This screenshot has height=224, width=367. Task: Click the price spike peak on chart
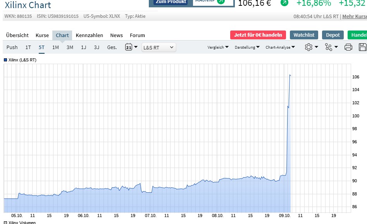[x=290, y=75]
